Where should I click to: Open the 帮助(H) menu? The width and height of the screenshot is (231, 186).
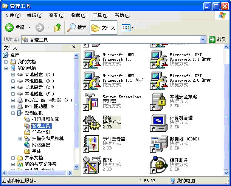pos(122,15)
